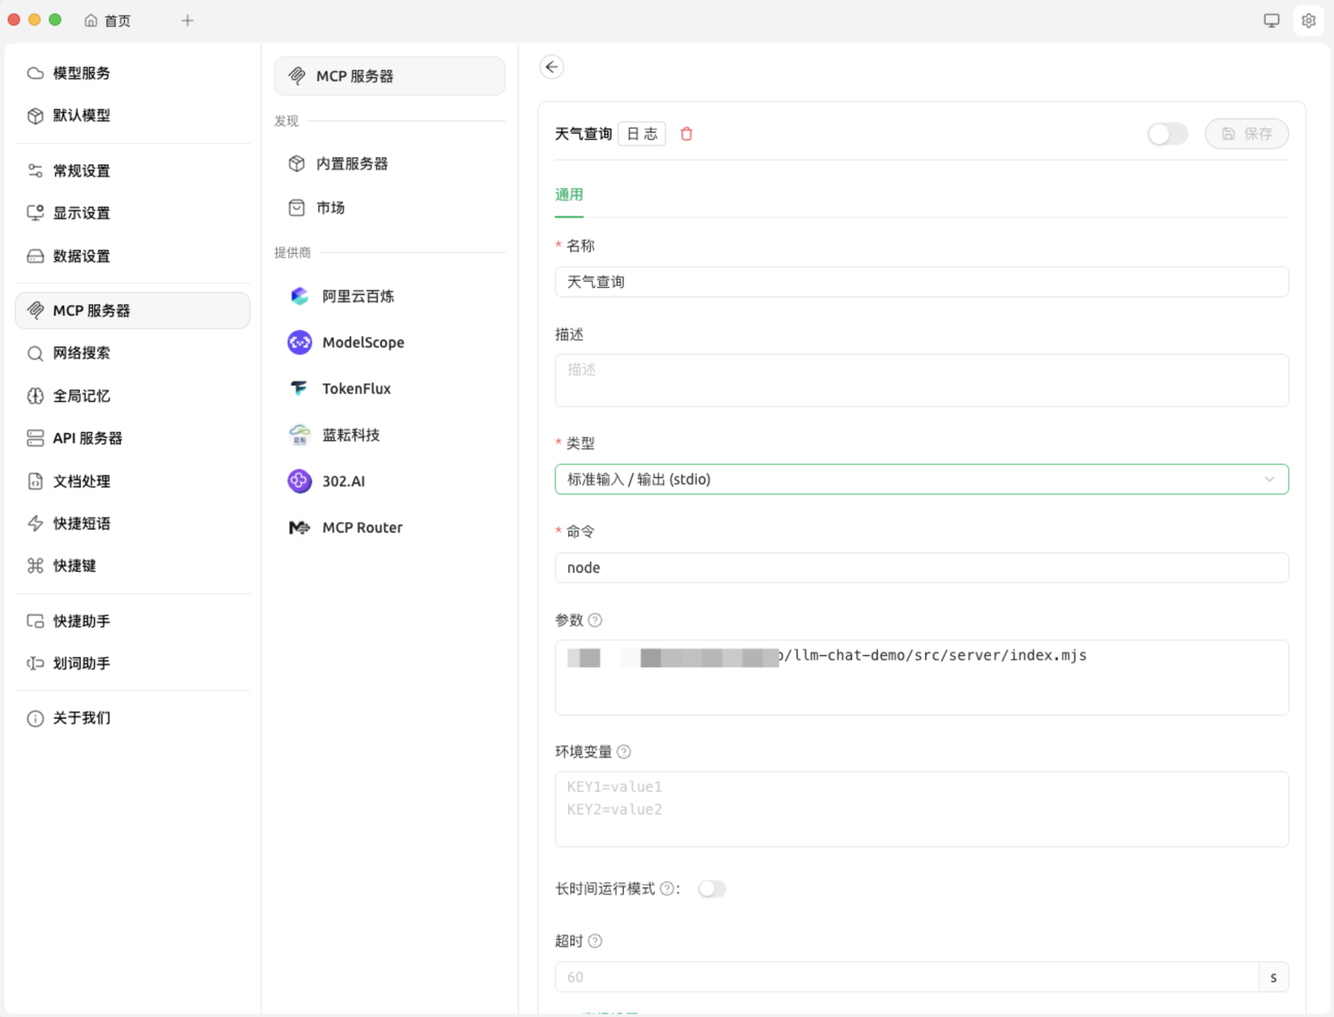Enable the 天气查询 server toggle

(x=1167, y=134)
